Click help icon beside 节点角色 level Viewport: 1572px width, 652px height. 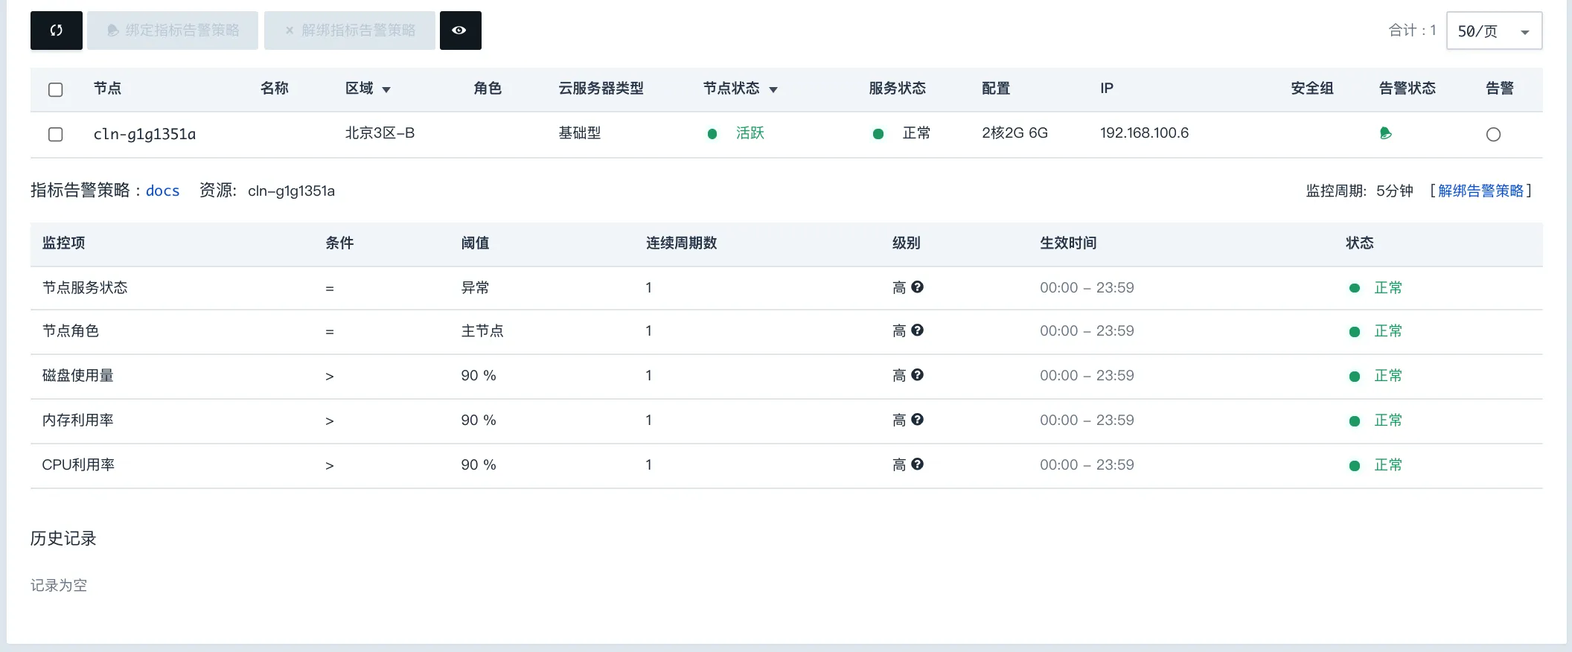(x=917, y=330)
